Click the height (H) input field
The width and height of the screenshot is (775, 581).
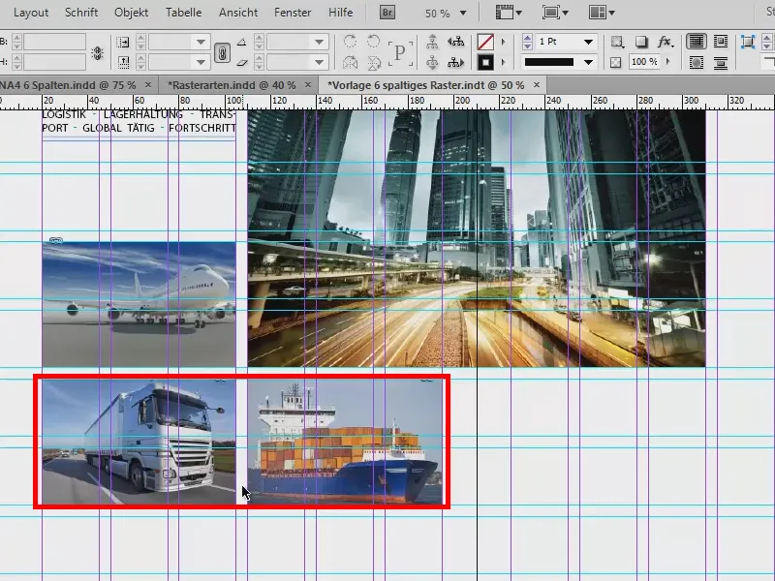pyautogui.click(x=54, y=62)
